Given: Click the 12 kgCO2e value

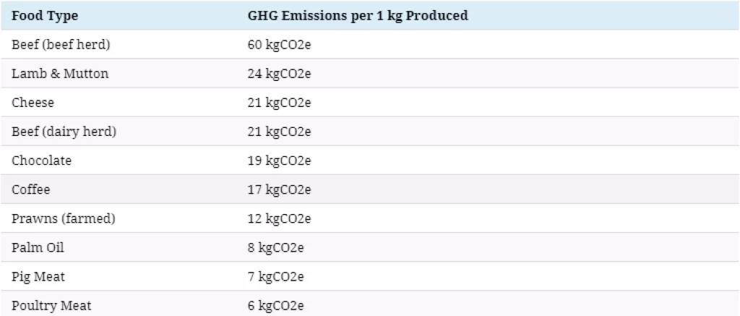Looking at the screenshot, I should pyautogui.click(x=279, y=218).
